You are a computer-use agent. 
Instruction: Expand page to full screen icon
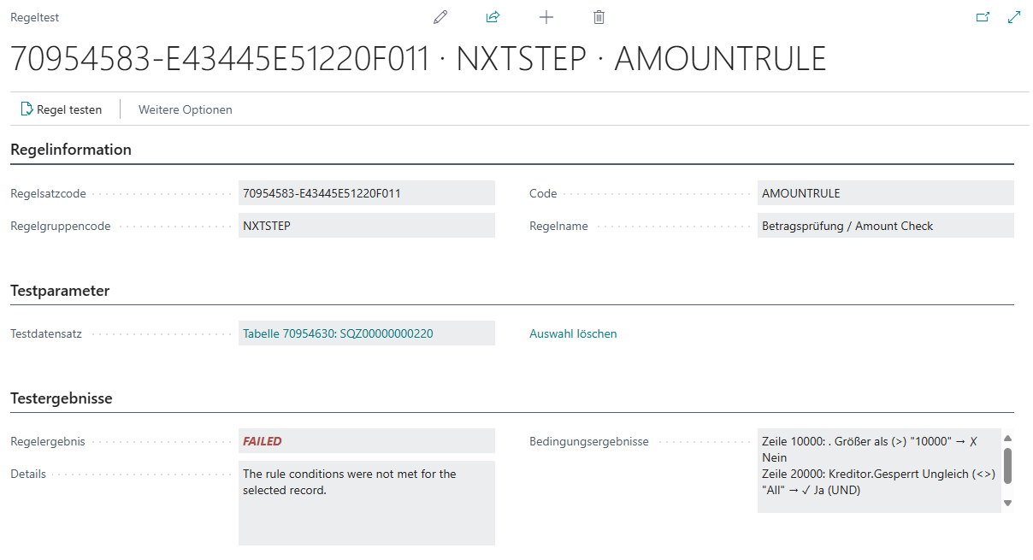click(1014, 17)
